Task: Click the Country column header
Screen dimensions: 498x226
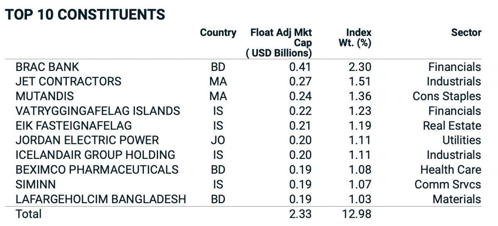Action: [218, 33]
